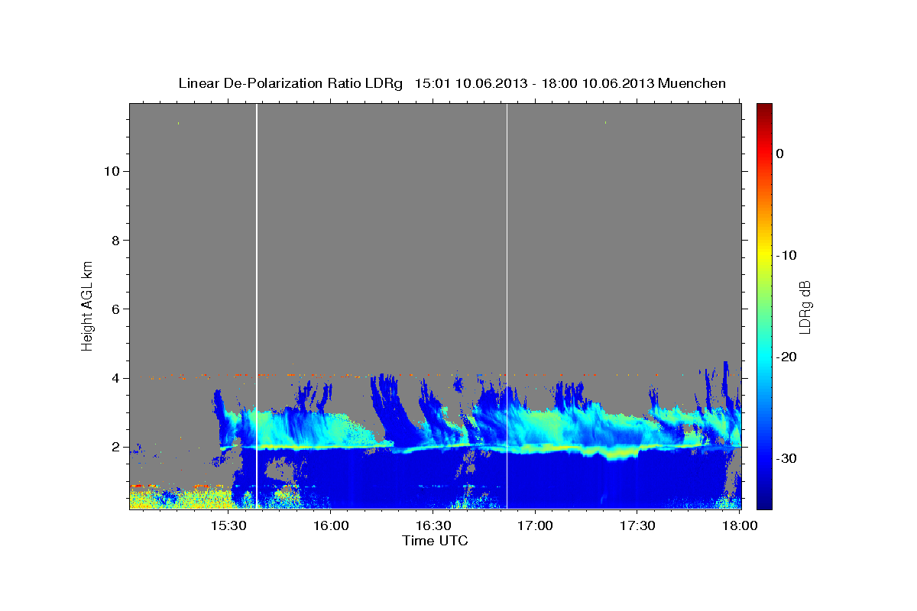917x611 pixels.
Task: Click the 17:30 time tick label
Action: (x=639, y=526)
